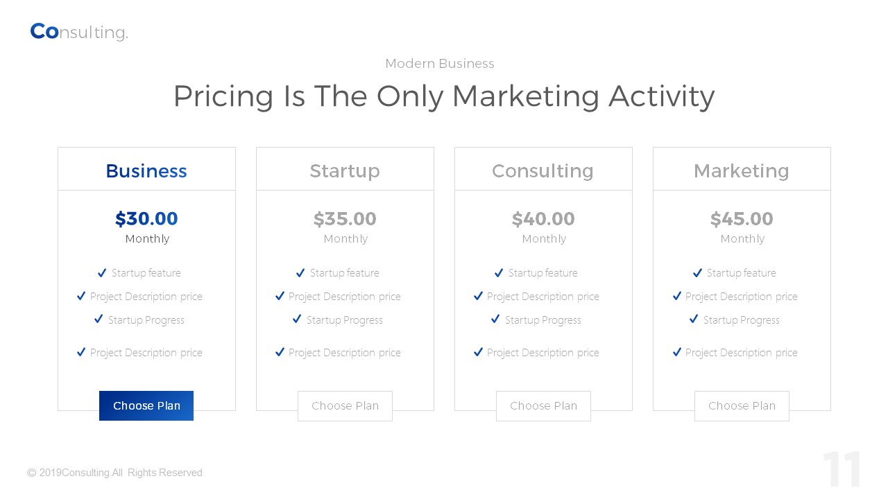
Task: Click the checkmark next to Startup Progress under Consulting
Action: click(x=495, y=319)
